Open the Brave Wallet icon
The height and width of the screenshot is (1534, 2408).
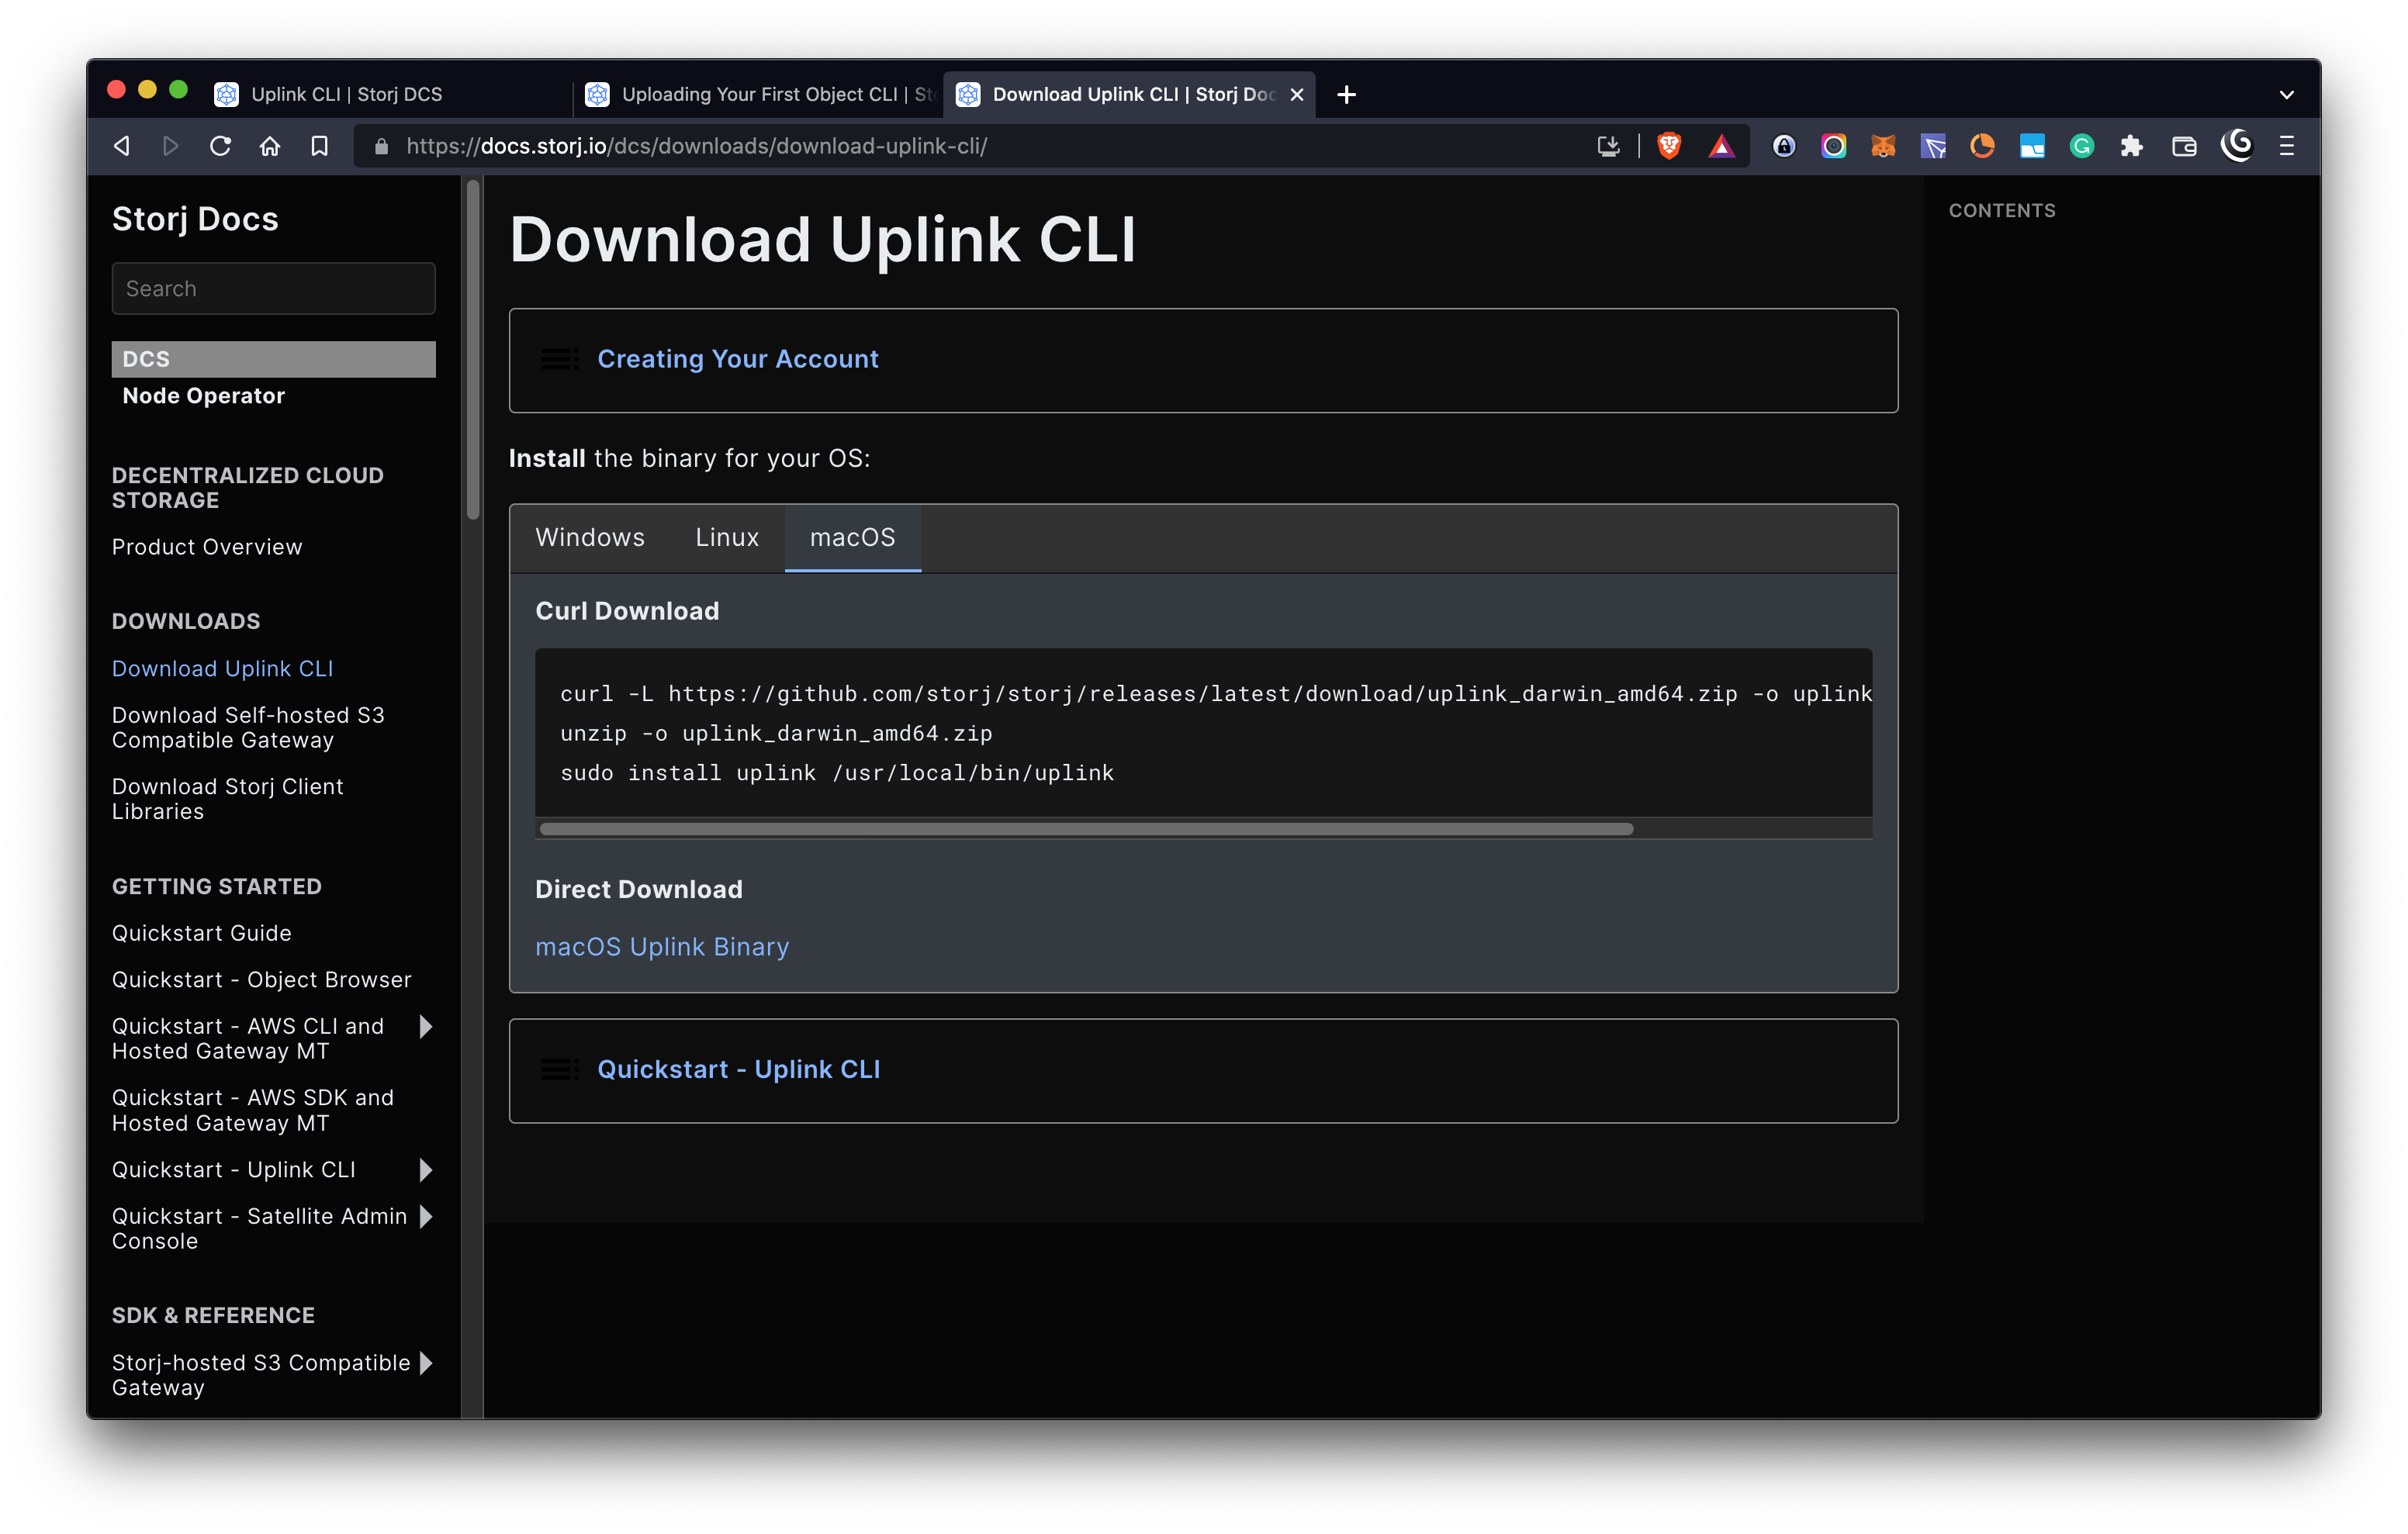coord(2183,146)
